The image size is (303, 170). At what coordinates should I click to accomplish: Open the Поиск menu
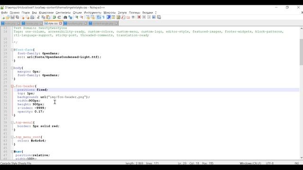click(x=26, y=13)
